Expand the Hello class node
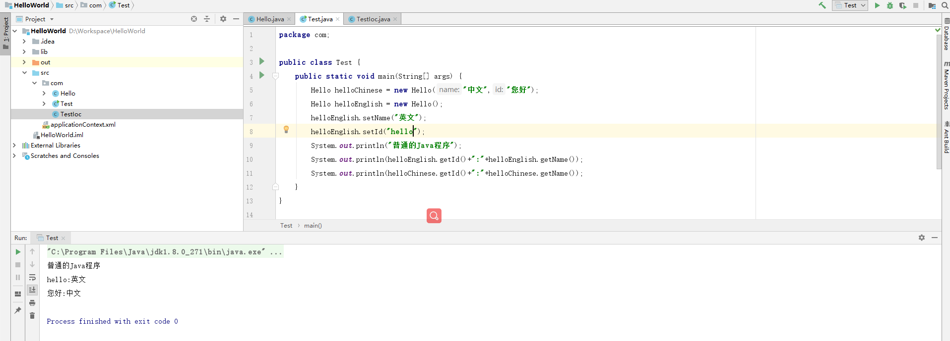 44,93
